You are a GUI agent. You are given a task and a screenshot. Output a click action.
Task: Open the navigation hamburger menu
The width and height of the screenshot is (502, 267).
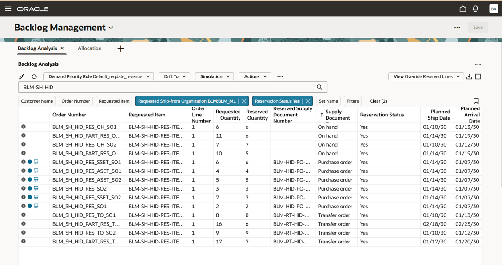(8, 8)
